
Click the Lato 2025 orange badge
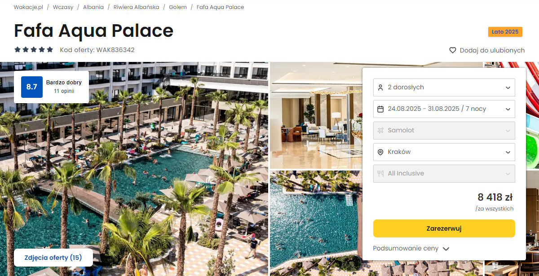[505, 32]
